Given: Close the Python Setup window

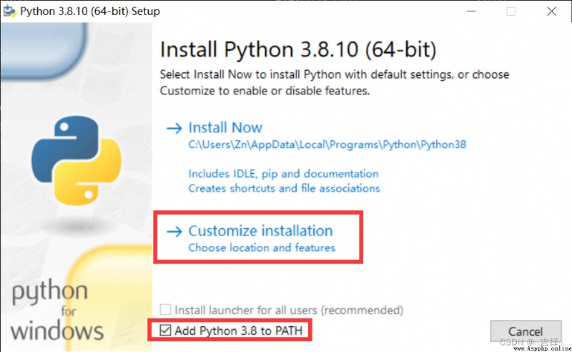Looking at the screenshot, I should [x=551, y=11].
